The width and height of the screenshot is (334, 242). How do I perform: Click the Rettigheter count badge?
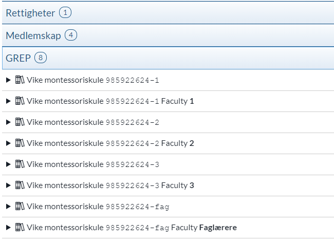(65, 13)
